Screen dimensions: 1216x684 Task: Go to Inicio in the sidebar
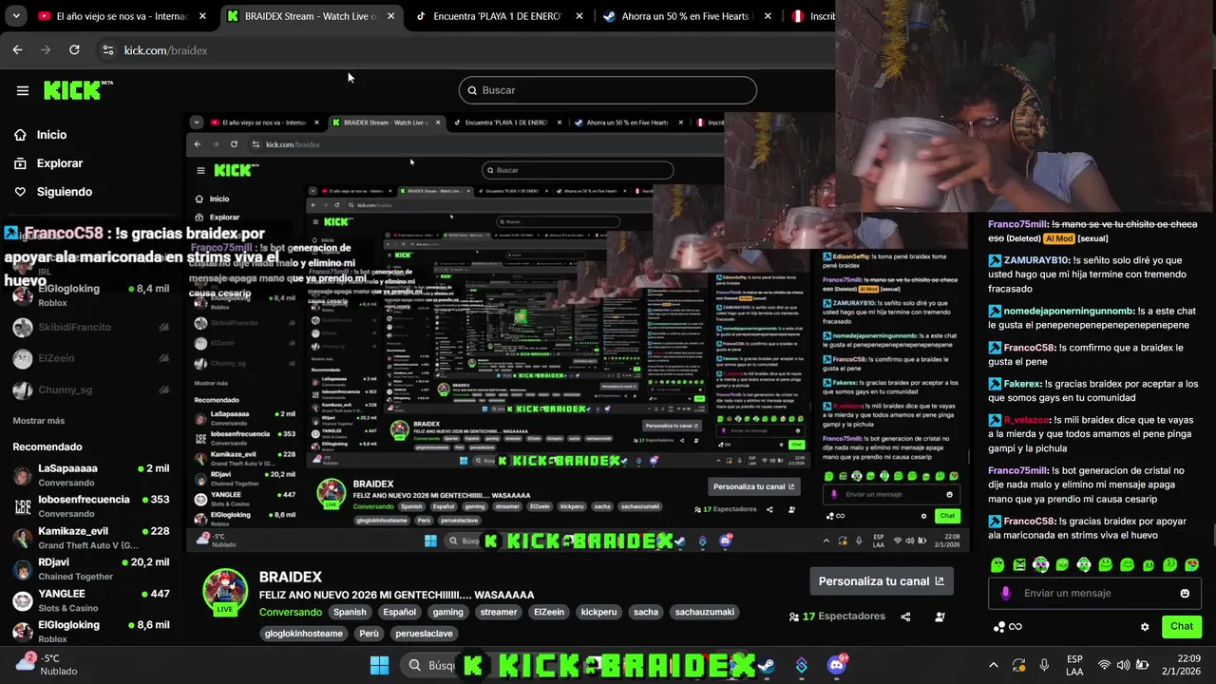pos(39,135)
